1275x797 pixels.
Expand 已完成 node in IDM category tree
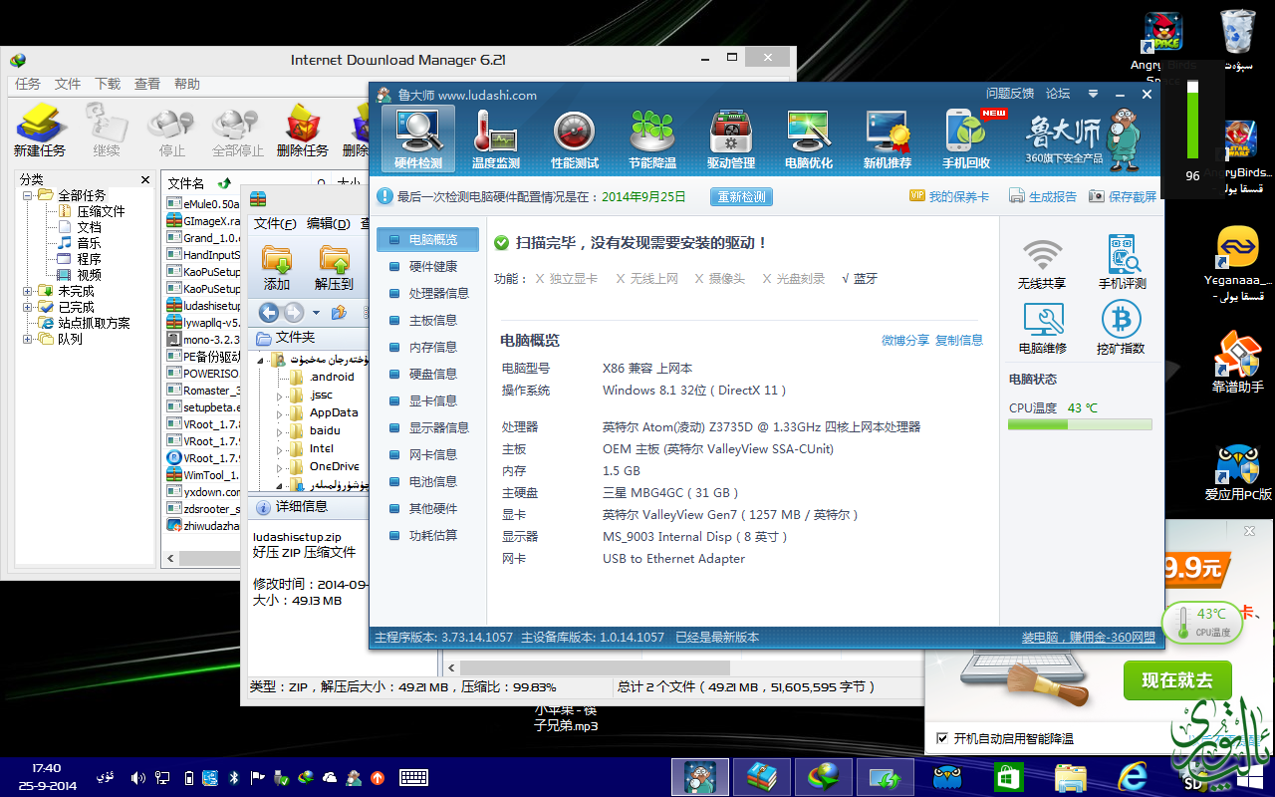coord(28,307)
